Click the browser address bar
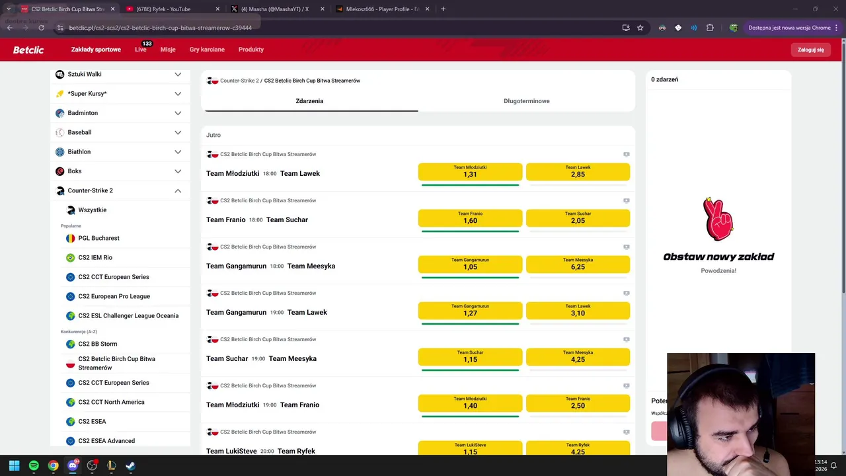This screenshot has width=846, height=476. point(337,28)
